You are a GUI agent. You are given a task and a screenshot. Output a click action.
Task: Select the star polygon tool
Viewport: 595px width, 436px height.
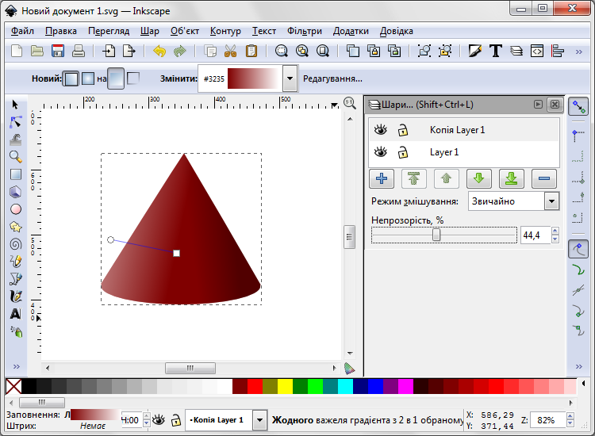[16, 227]
